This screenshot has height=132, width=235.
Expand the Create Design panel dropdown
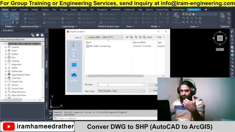[x=69, y=26]
